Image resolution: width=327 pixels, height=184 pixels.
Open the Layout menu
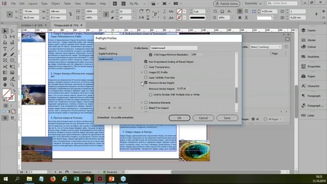33,4
